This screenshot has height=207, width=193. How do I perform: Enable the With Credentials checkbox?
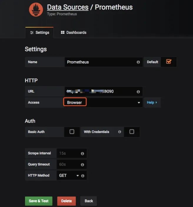click(x=132, y=132)
